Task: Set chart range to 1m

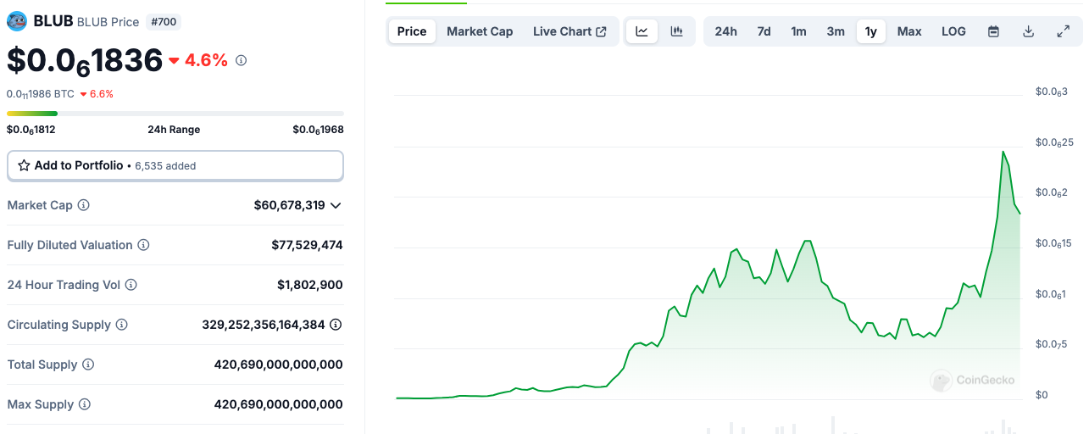Action: pyautogui.click(x=798, y=31)
